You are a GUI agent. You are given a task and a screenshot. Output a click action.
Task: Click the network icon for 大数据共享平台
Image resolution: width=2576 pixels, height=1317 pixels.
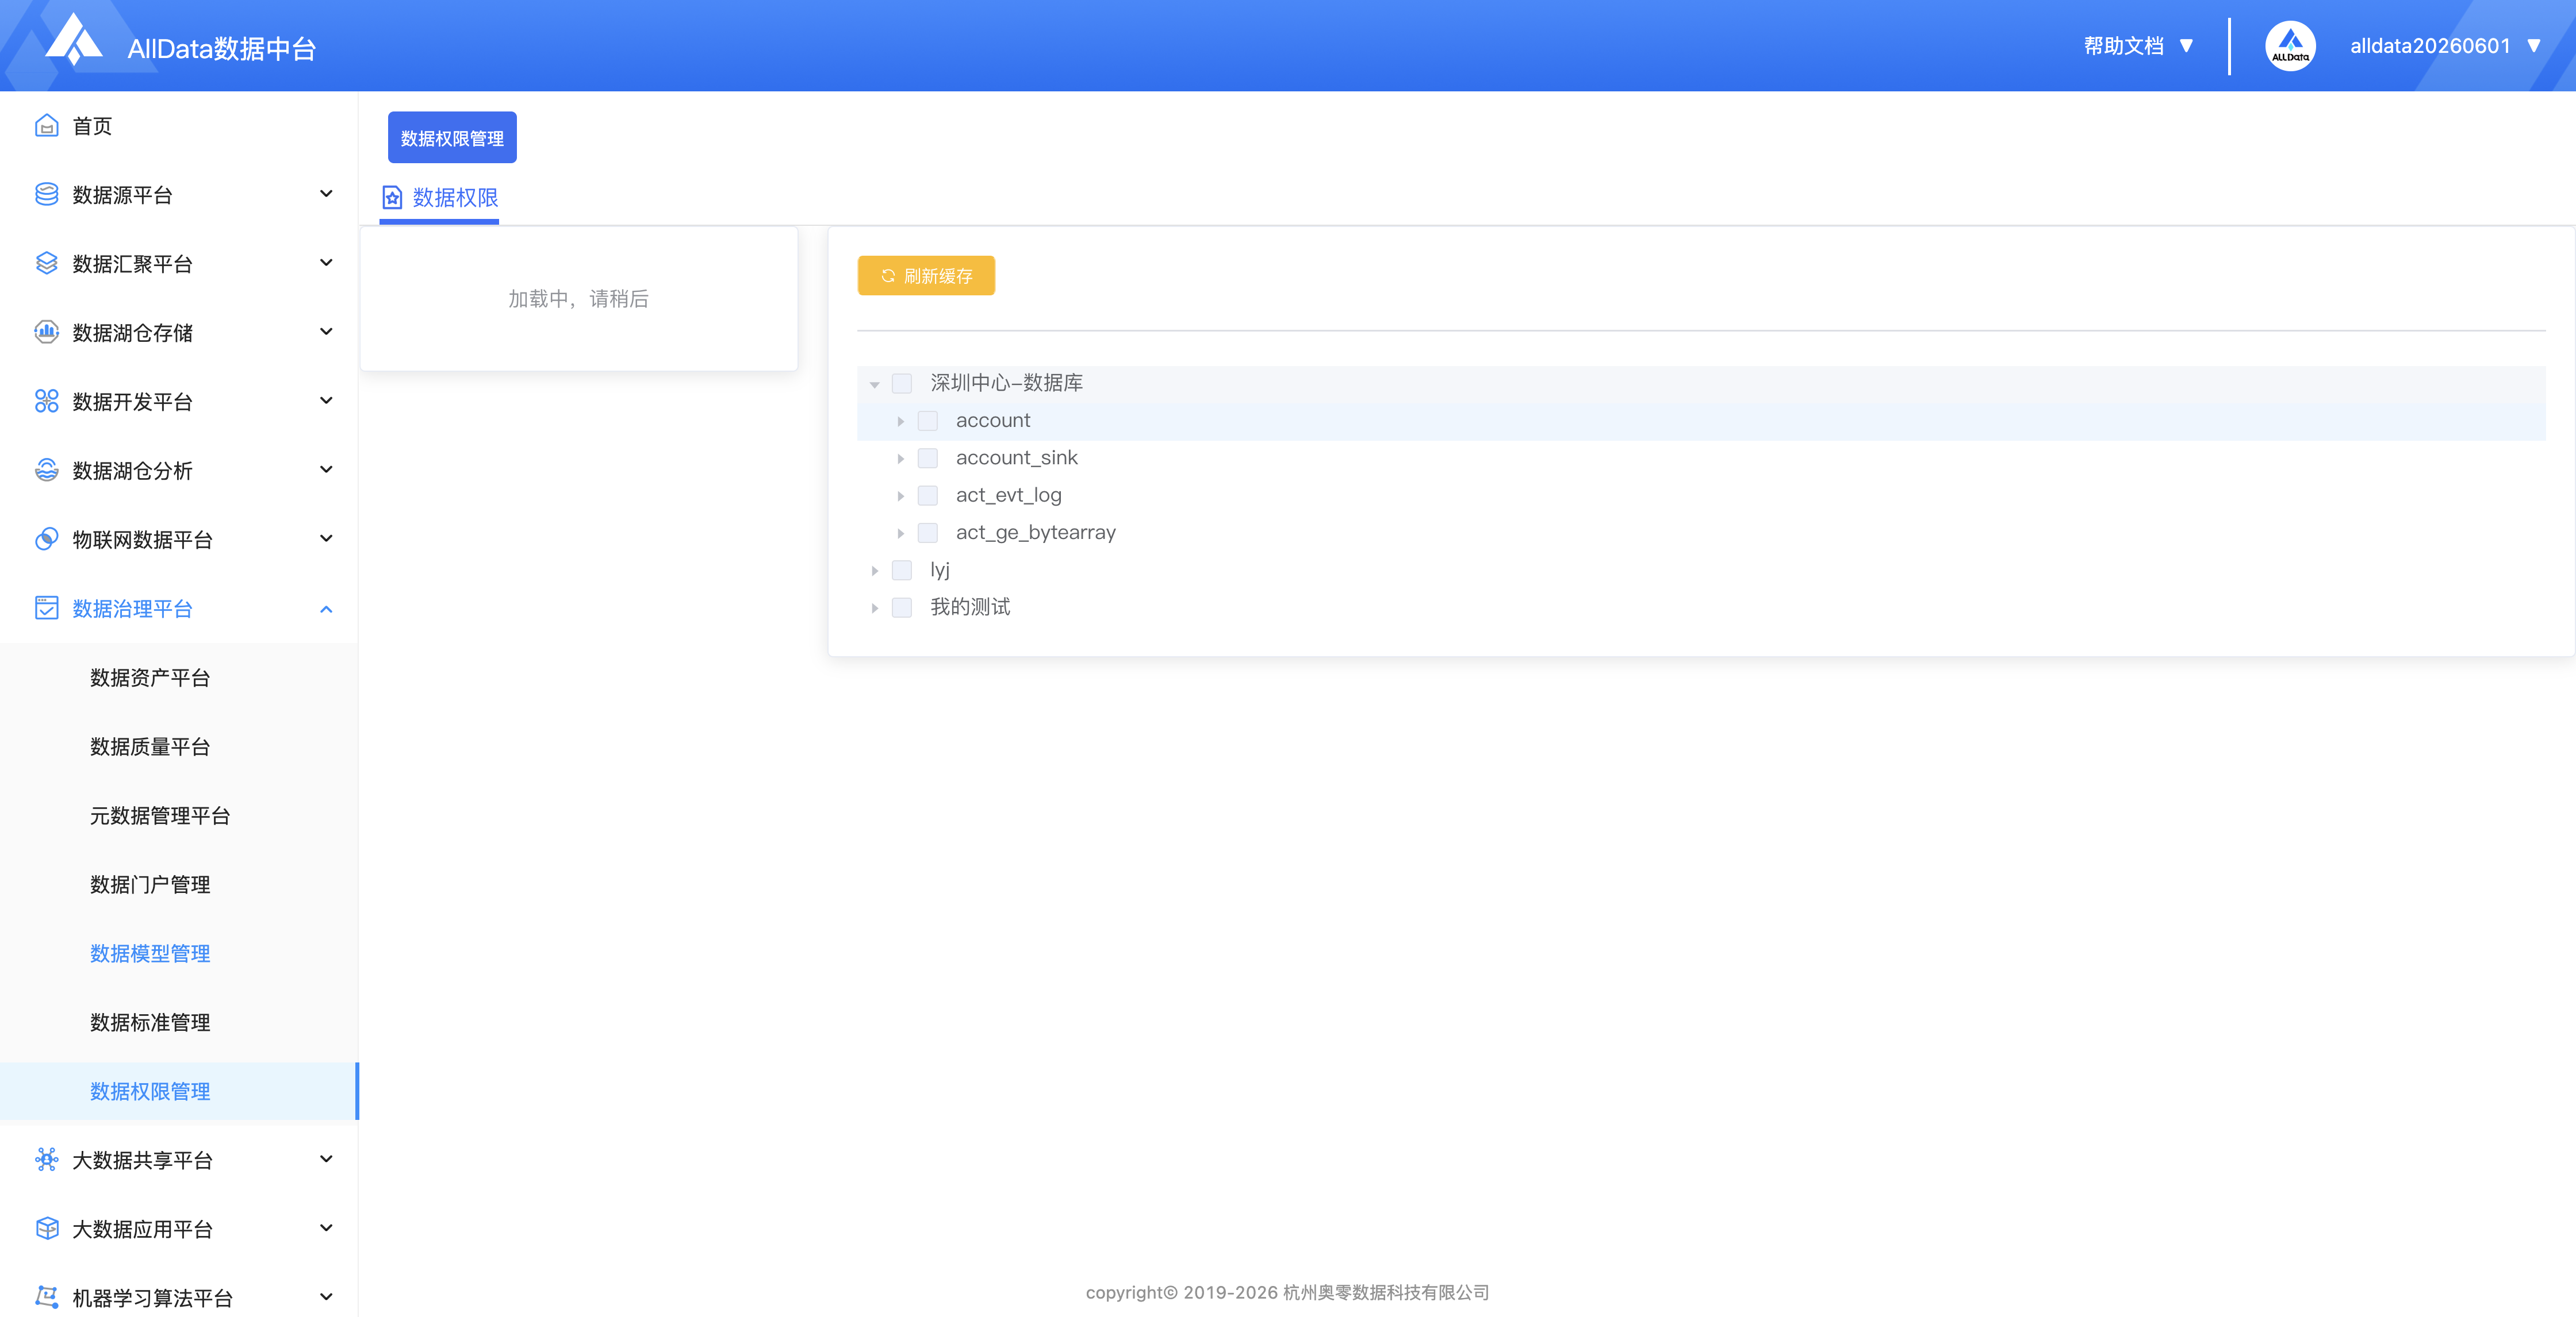pos(46,1160)
